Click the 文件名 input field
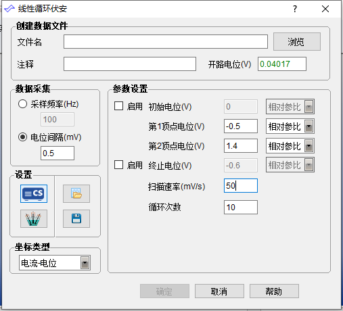Screen dimensions: 343x311 (166, 42)
